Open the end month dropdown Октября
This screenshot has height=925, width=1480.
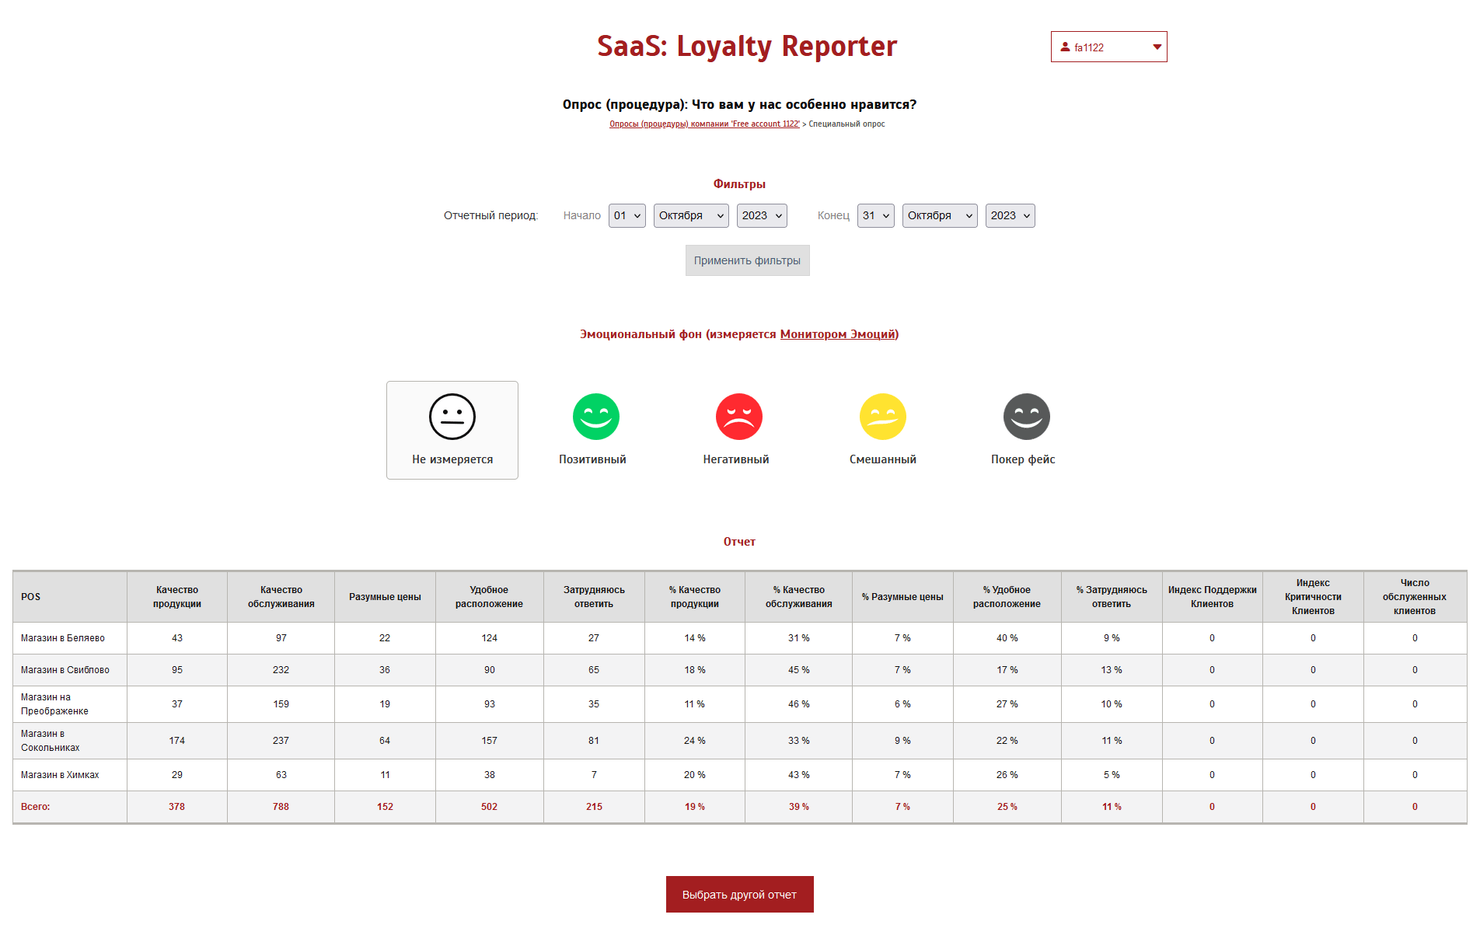click(x=939, y=215)
